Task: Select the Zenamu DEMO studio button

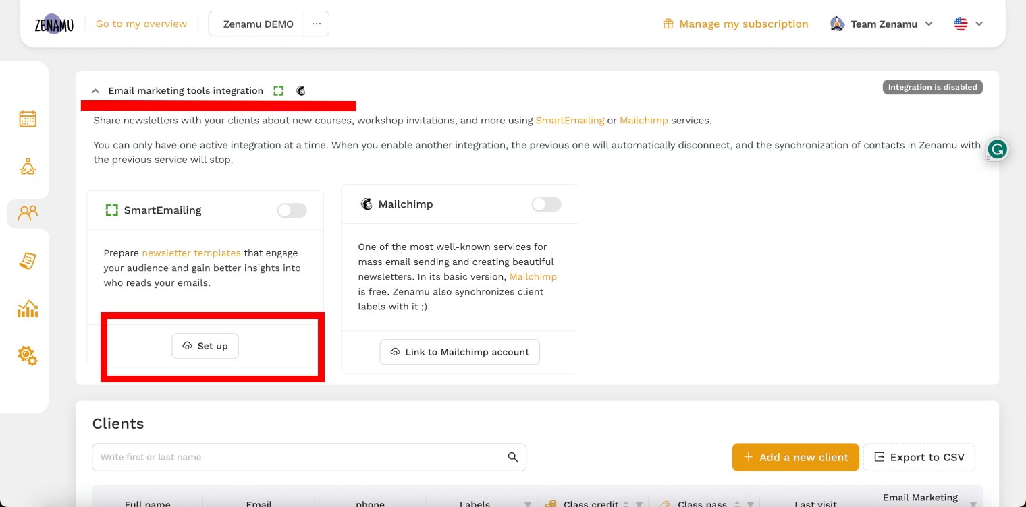Action: [x=257, y=24]
